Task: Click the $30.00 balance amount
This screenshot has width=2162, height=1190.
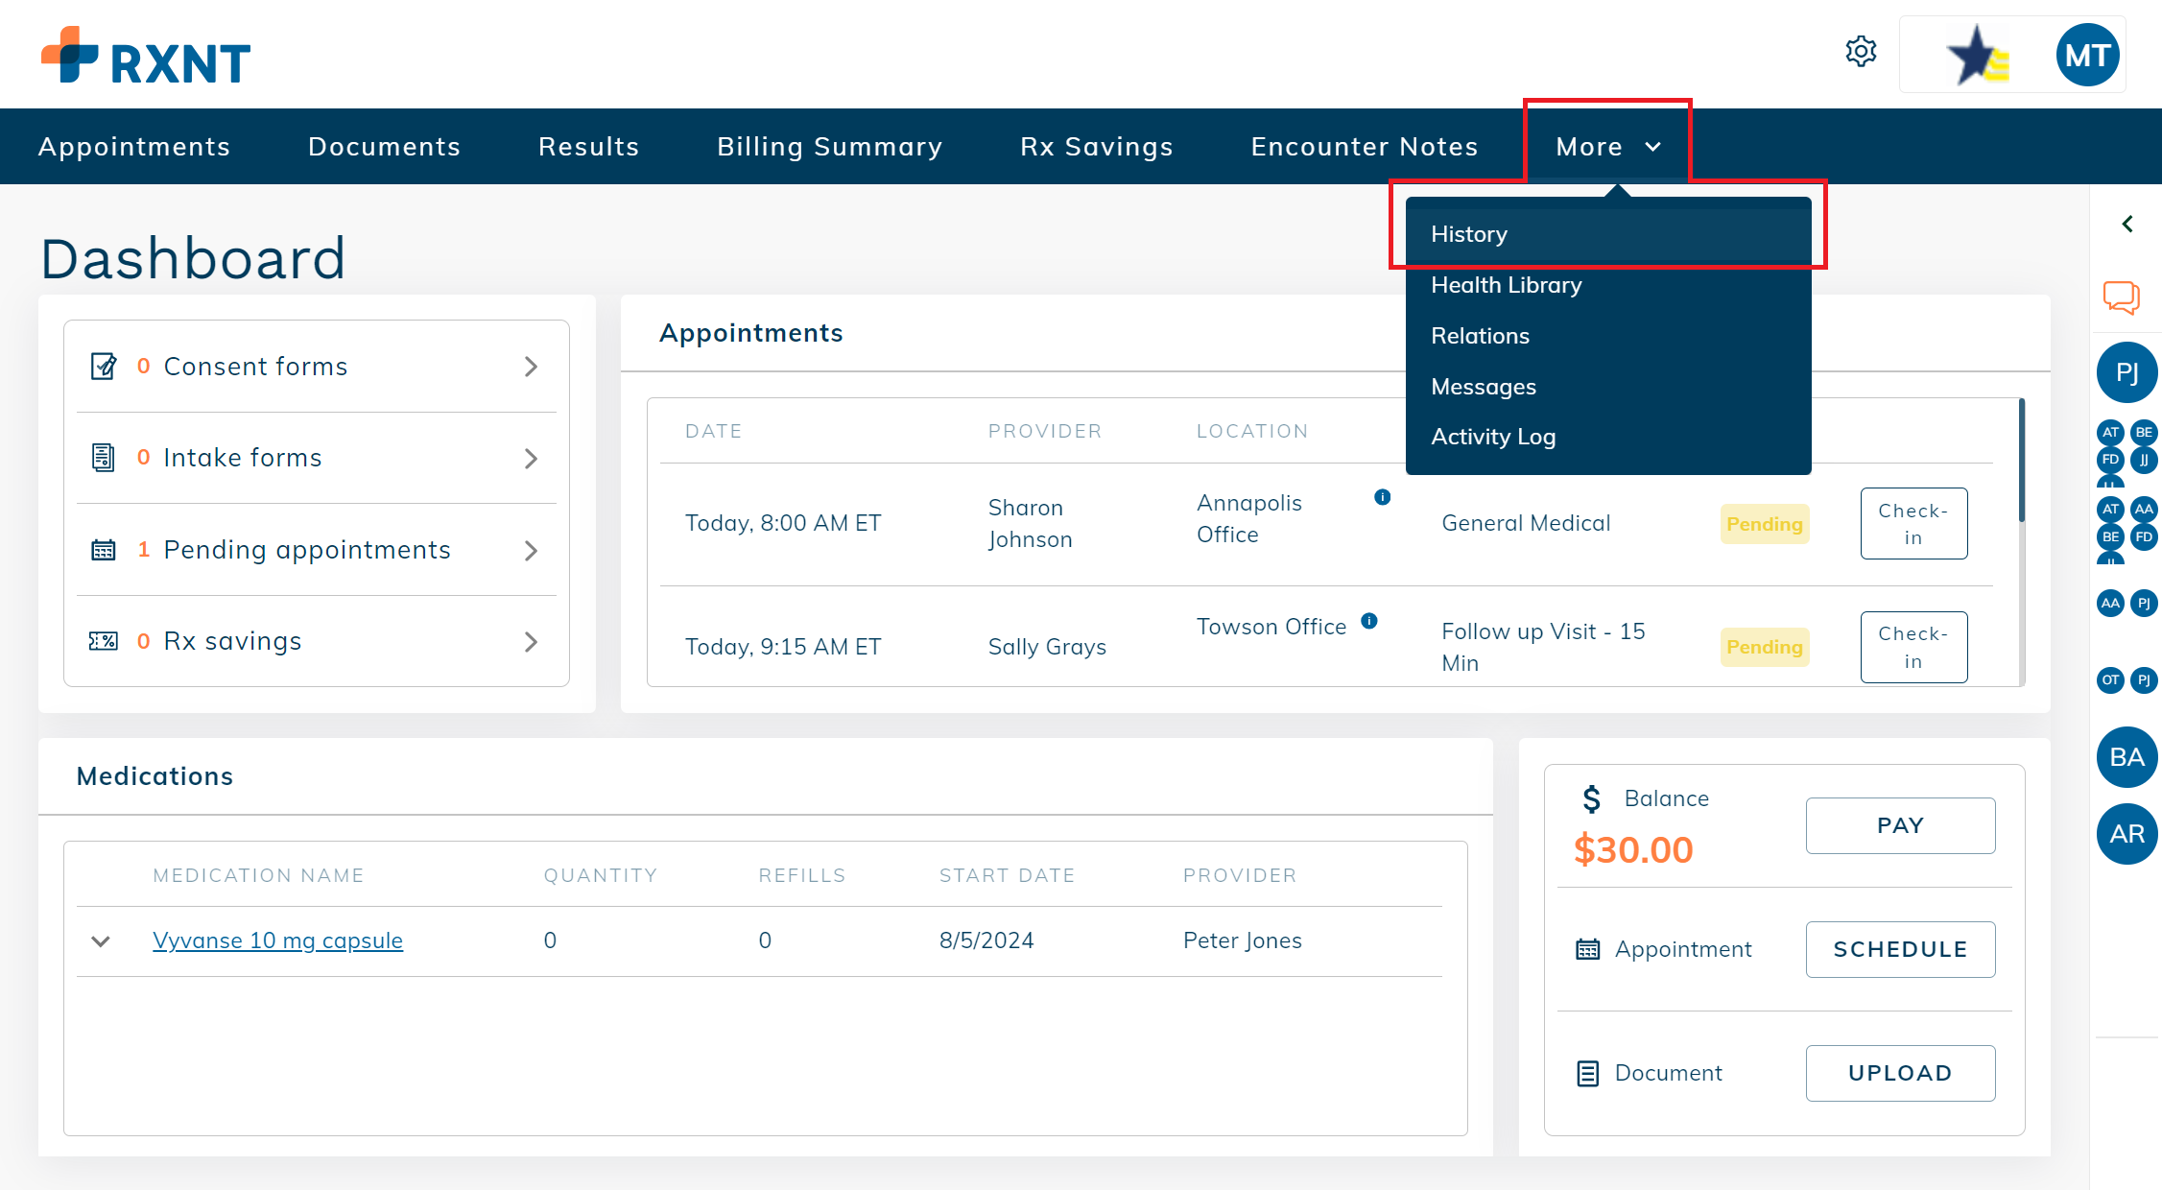Action: (1633, 849)
